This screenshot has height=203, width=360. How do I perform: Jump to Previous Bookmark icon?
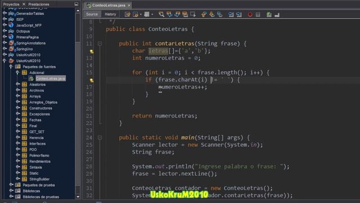tap(204, 15)
